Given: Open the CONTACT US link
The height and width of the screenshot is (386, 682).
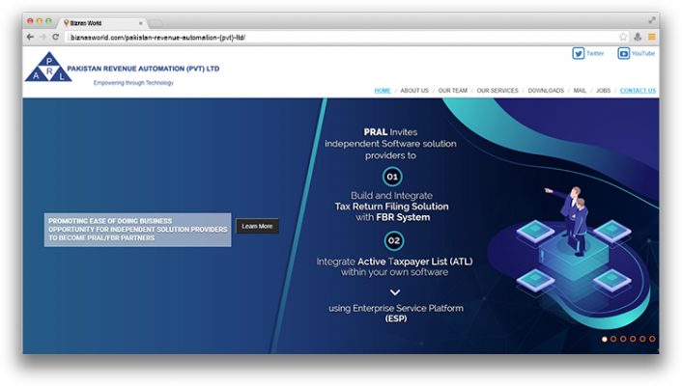Looking at the screenshot, I should 638,91.
